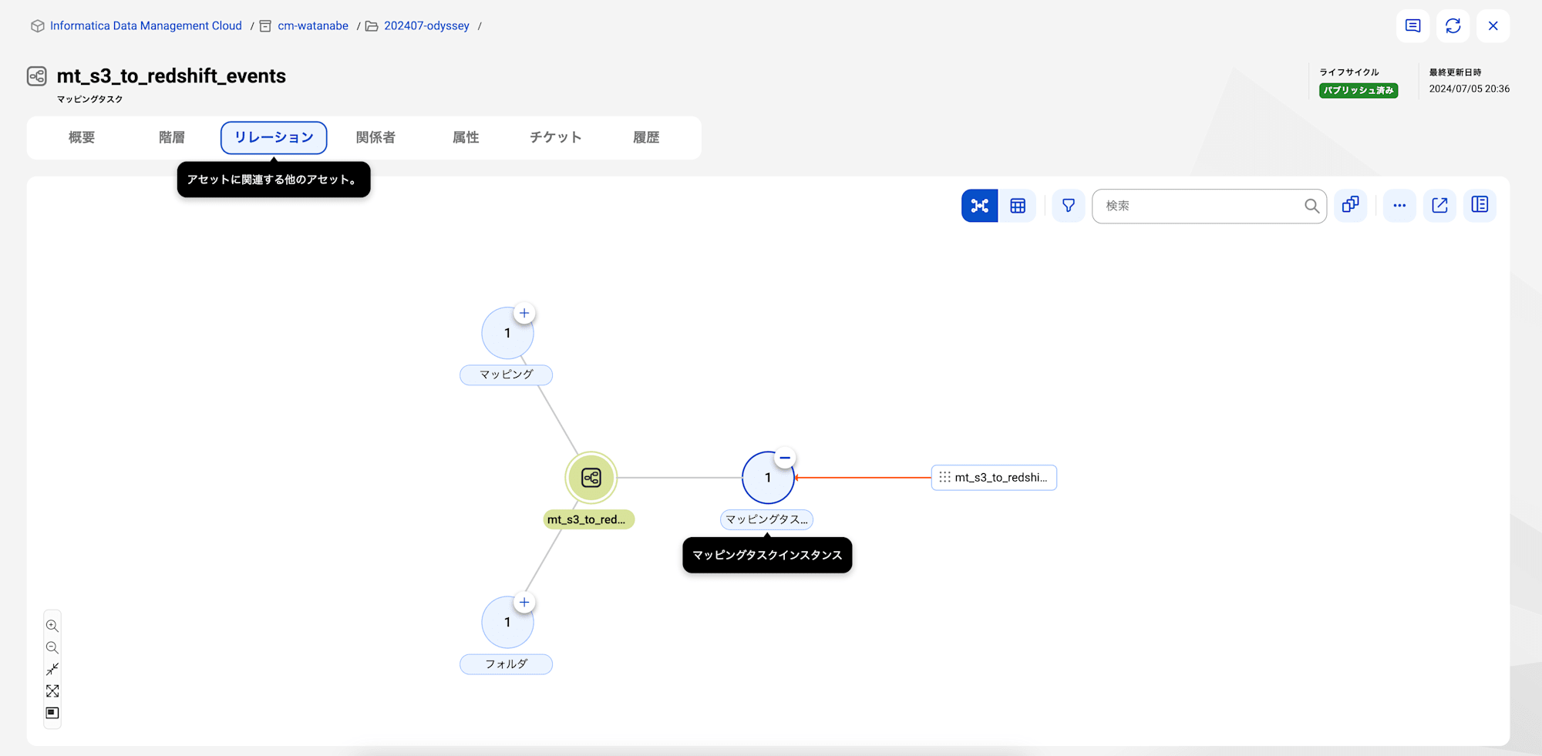
Task: Click the central mt_s3_to_red... asset node icon
Action: click(591, 478)
